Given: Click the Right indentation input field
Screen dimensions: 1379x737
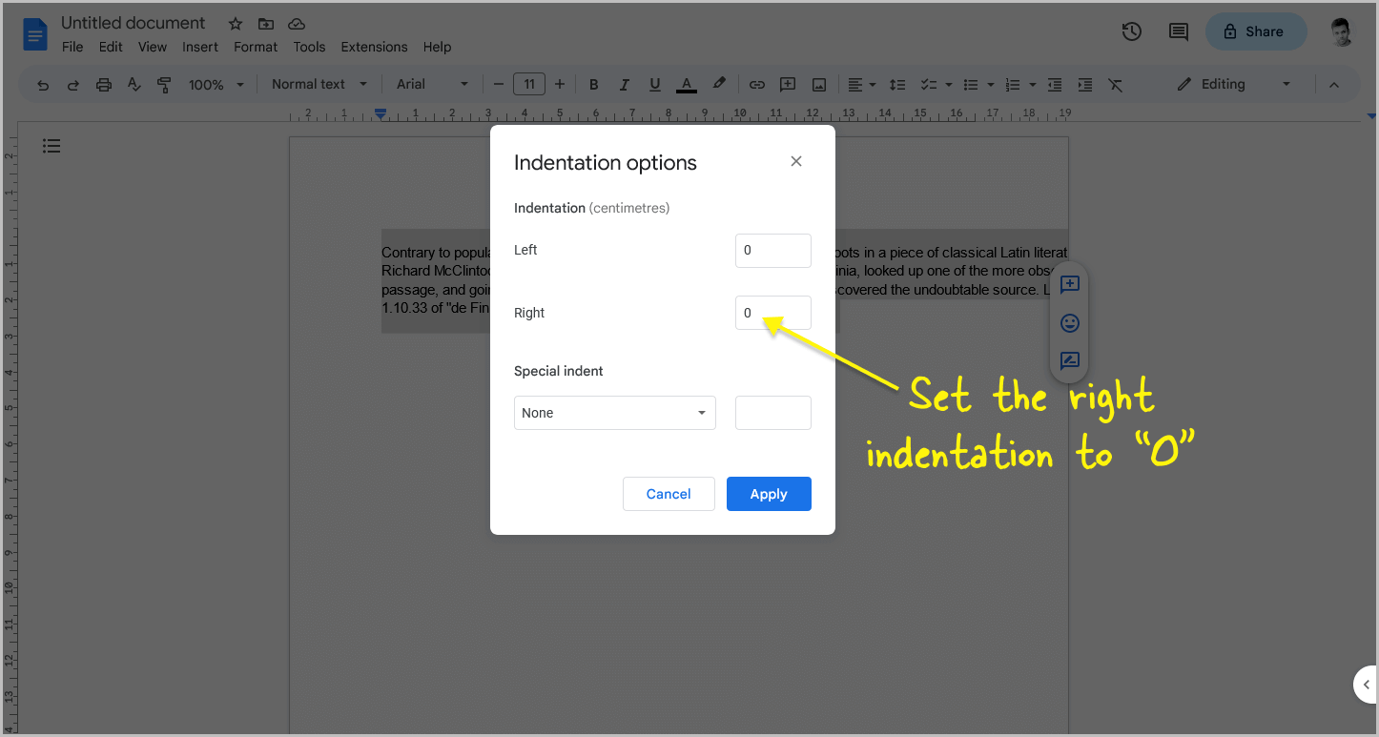Looking at the screenshot, I should 772,313.
